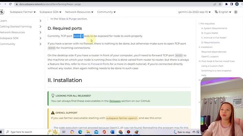The width and height of the screenshot is (243, 136).
Task: Toggle dark mode with the sun icon
Action: click(236, 12)
